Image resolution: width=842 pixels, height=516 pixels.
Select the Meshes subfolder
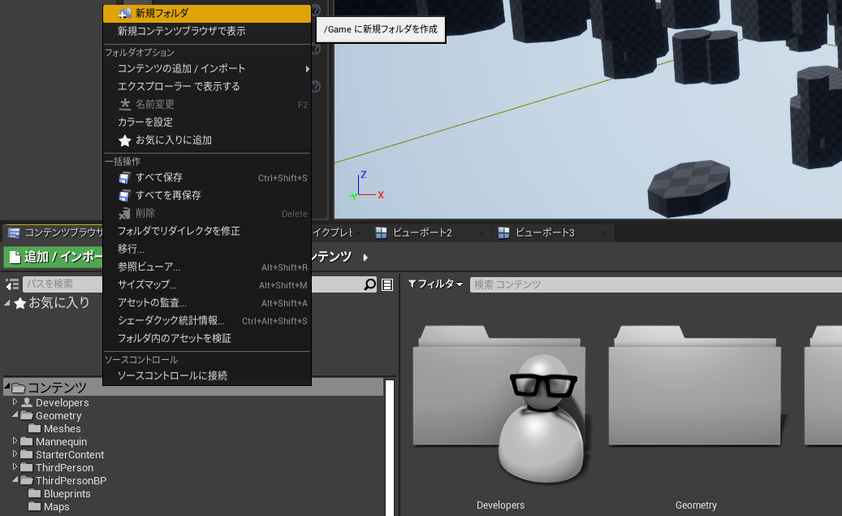coord(62,428)
